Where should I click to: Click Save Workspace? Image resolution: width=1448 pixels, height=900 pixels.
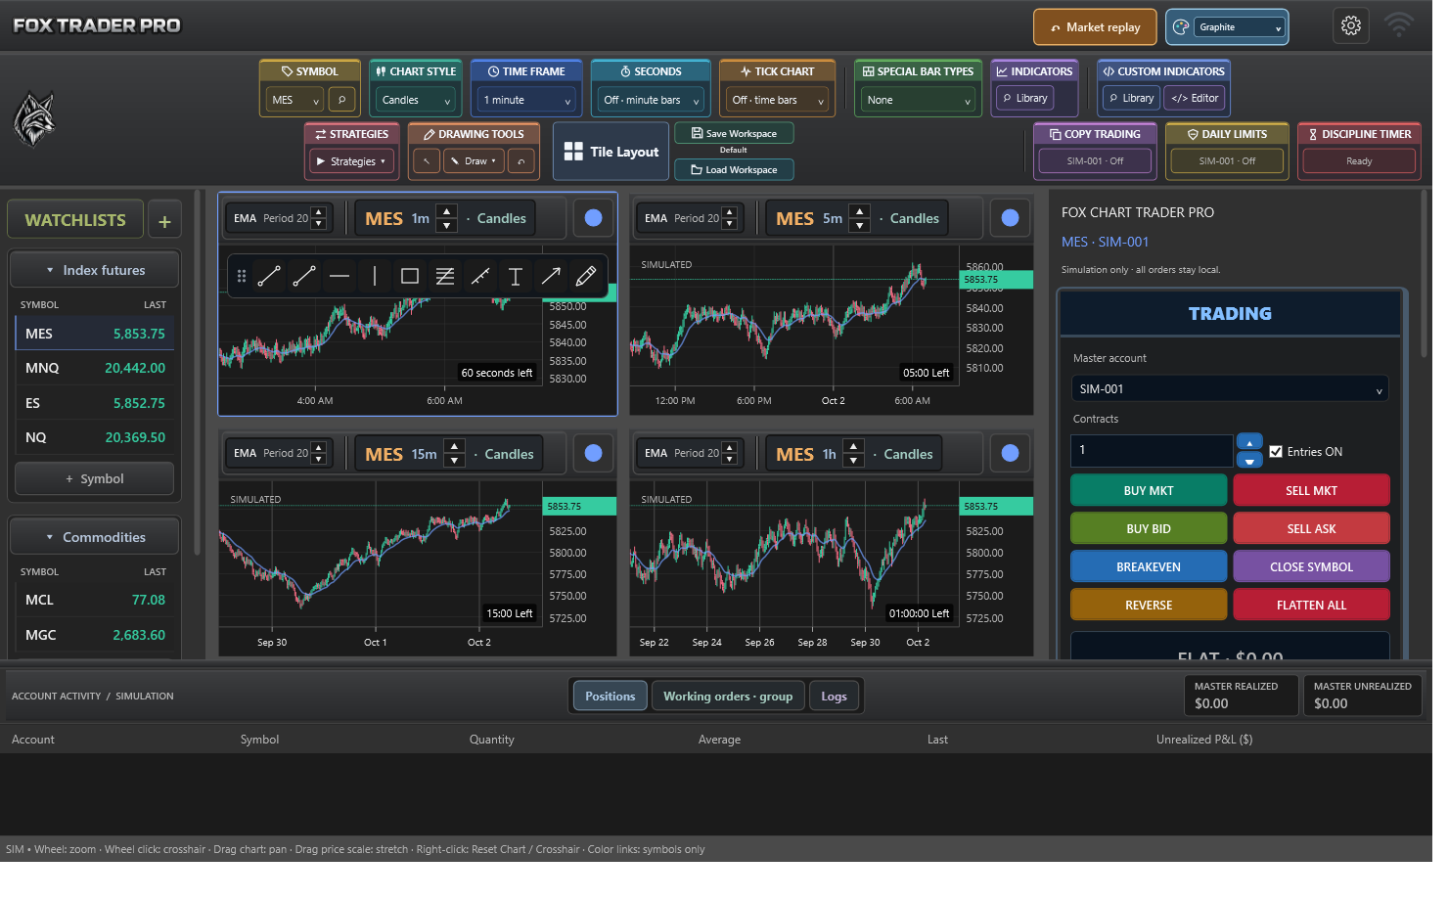[734, 134]
